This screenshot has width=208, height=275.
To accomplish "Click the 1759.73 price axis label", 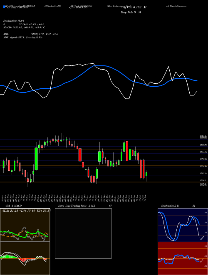I will click(203, 145).
